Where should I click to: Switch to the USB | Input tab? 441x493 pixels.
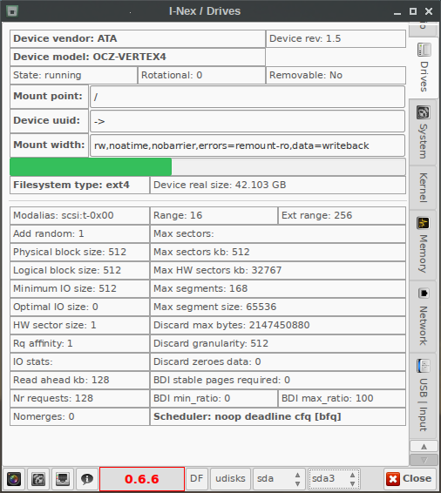click(x=423, y=395)
